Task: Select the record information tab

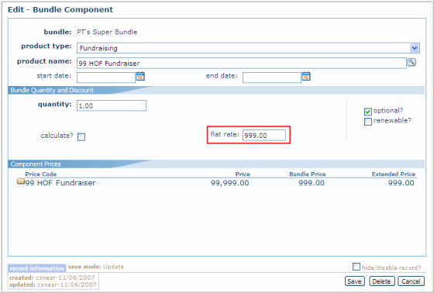Action: click(x=37, y=268)
